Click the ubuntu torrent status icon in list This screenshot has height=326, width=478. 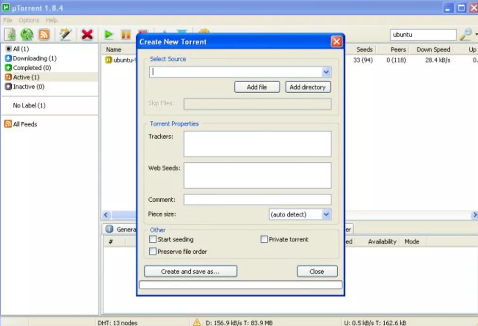coord(108,60)
